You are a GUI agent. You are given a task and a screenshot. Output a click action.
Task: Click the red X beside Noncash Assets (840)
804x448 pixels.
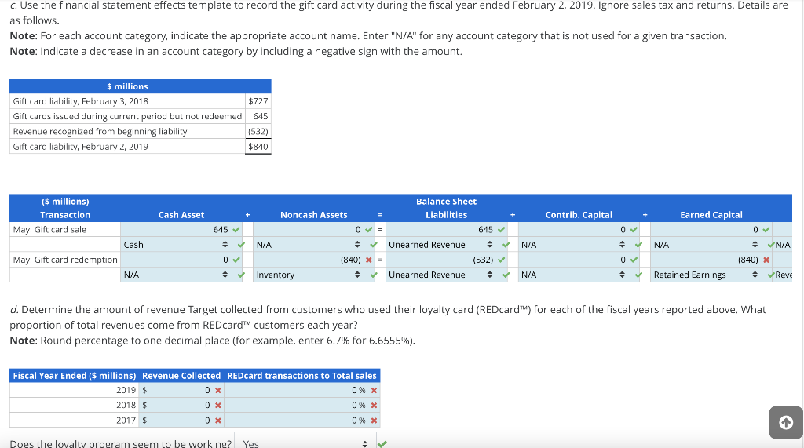click(x=369, y=260)
